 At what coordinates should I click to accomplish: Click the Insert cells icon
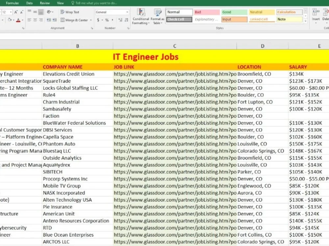[x=316, y=12]
